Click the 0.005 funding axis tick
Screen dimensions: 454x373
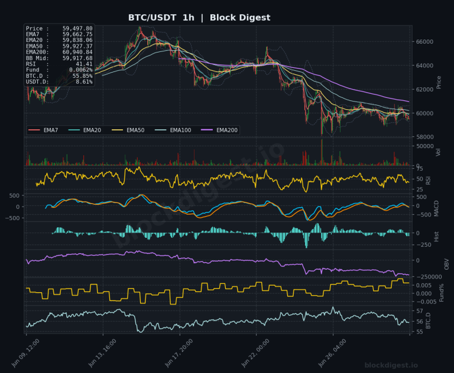[x=424, y=286]
